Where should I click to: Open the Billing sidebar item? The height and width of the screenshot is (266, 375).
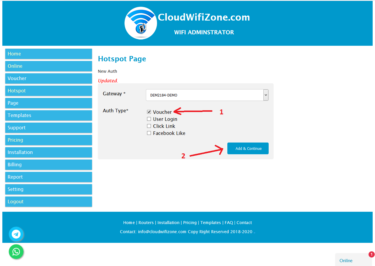(x=49, y=165)
